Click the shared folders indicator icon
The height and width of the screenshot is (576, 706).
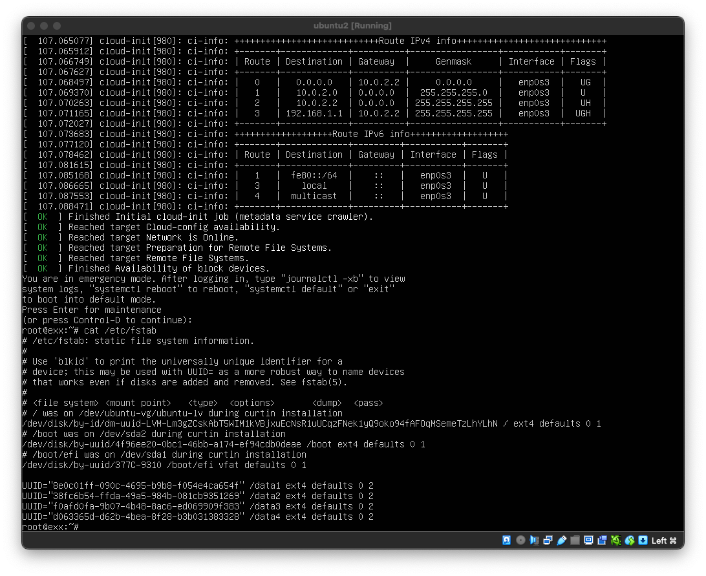pos(575,540)
